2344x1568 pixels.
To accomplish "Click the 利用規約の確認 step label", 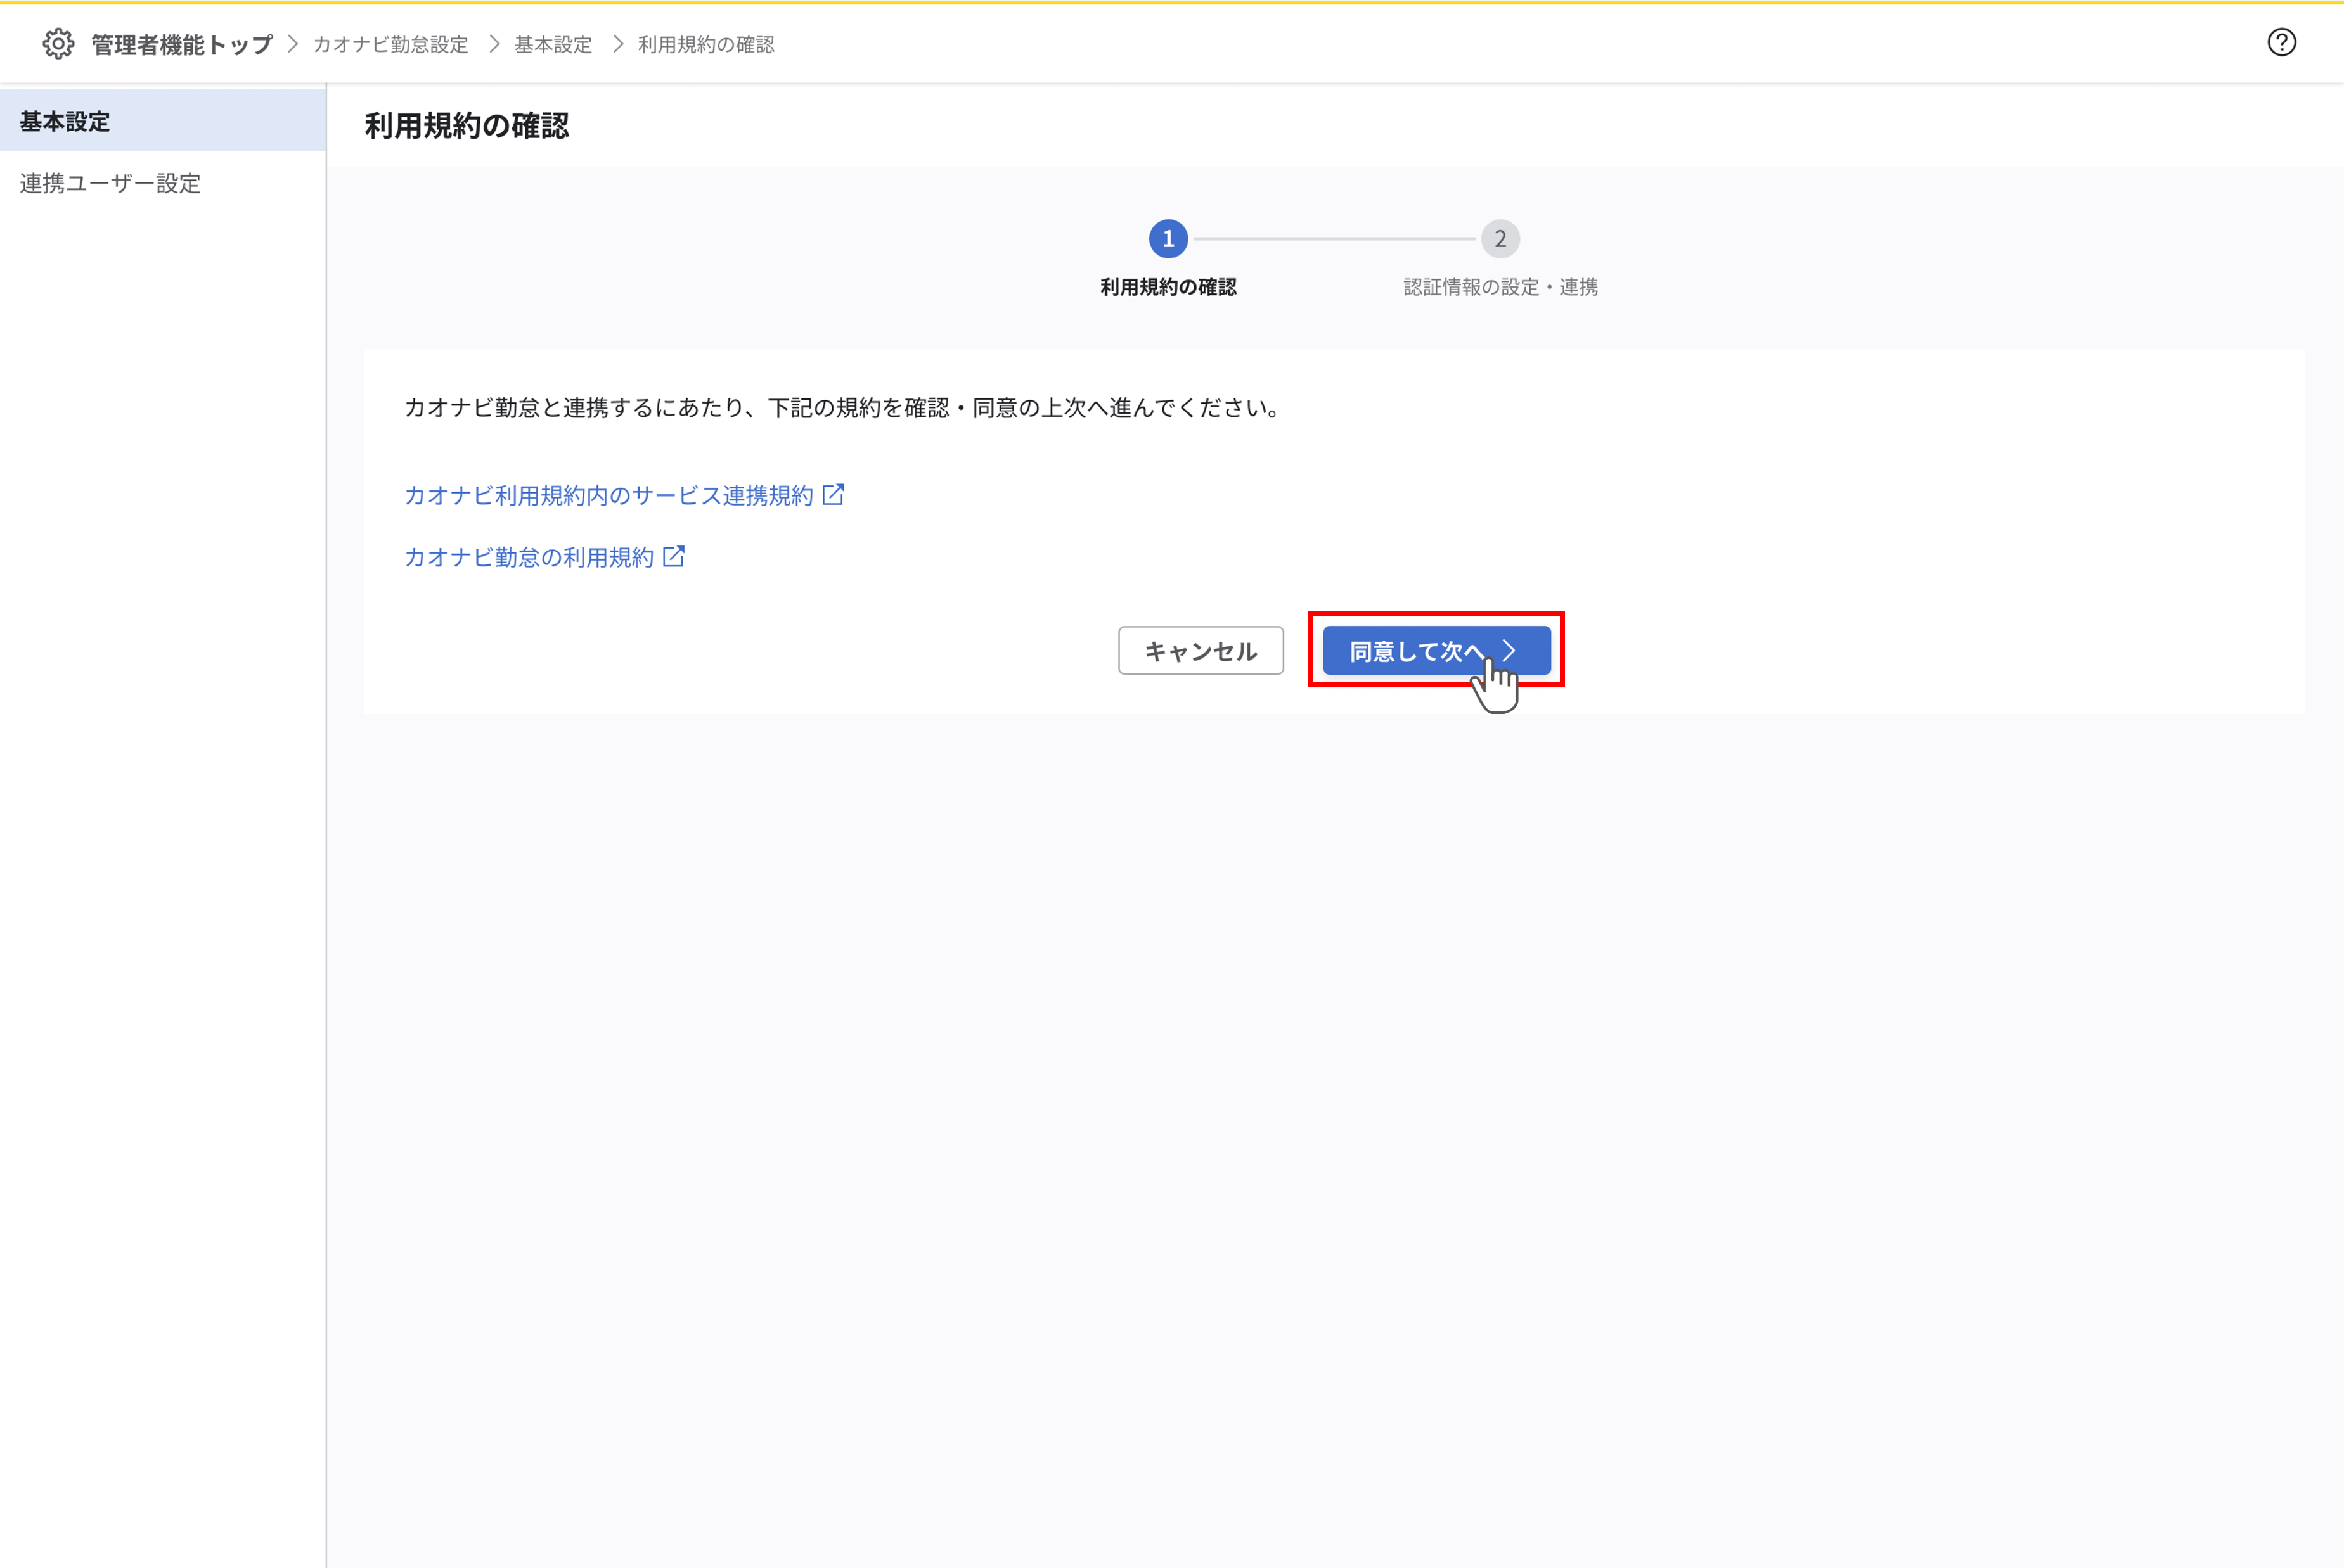I will [x=1168, y=287].
